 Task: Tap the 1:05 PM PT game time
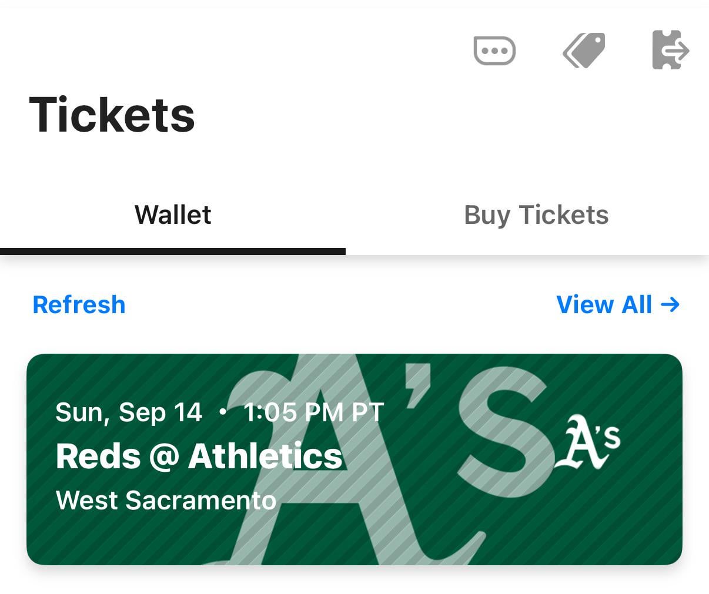coord(313,412)
